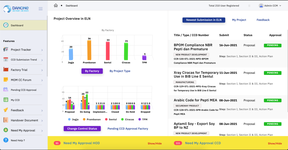Click the Project Tracker icon
The width and height of the screenshot is (288, 150).
(6, 49)
